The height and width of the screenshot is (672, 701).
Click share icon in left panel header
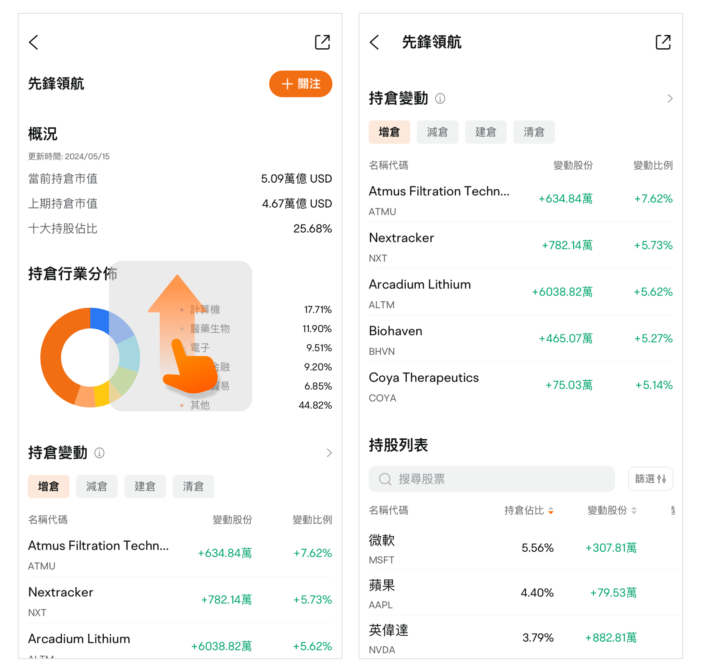[x=322, y=42]
